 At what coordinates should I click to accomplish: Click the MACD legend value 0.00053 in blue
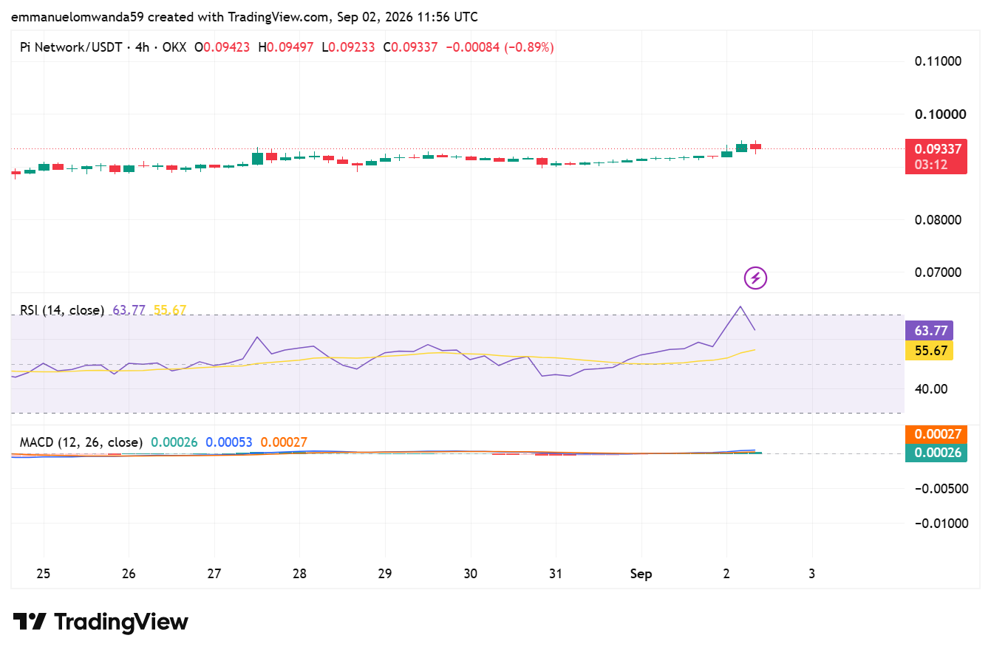click(230, 442)
